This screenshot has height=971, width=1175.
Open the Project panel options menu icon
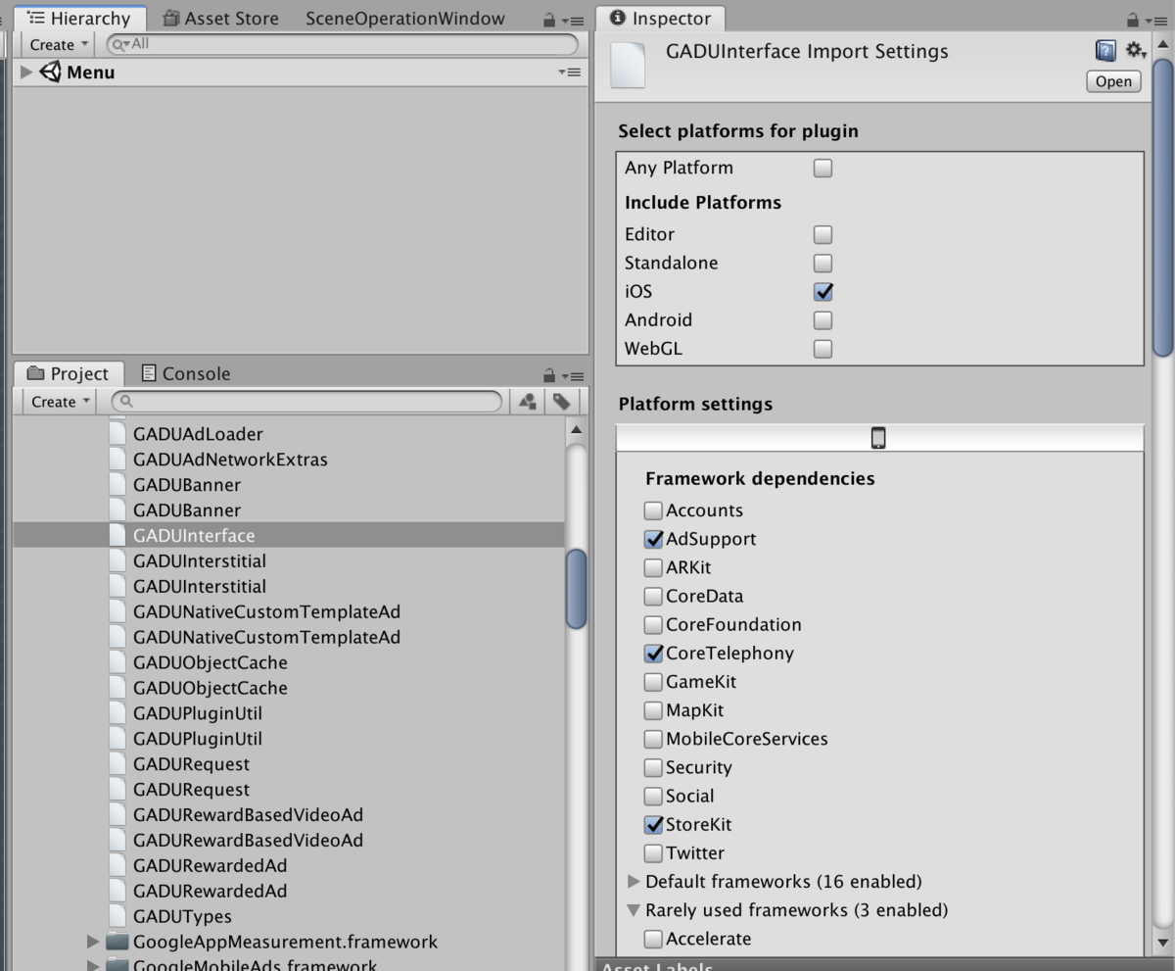point(574,376)
